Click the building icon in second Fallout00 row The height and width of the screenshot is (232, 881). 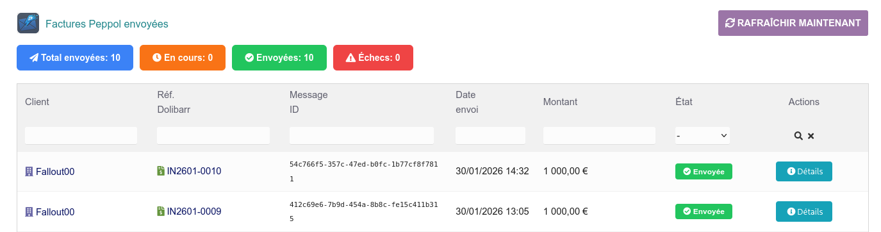tap(29, 211)
